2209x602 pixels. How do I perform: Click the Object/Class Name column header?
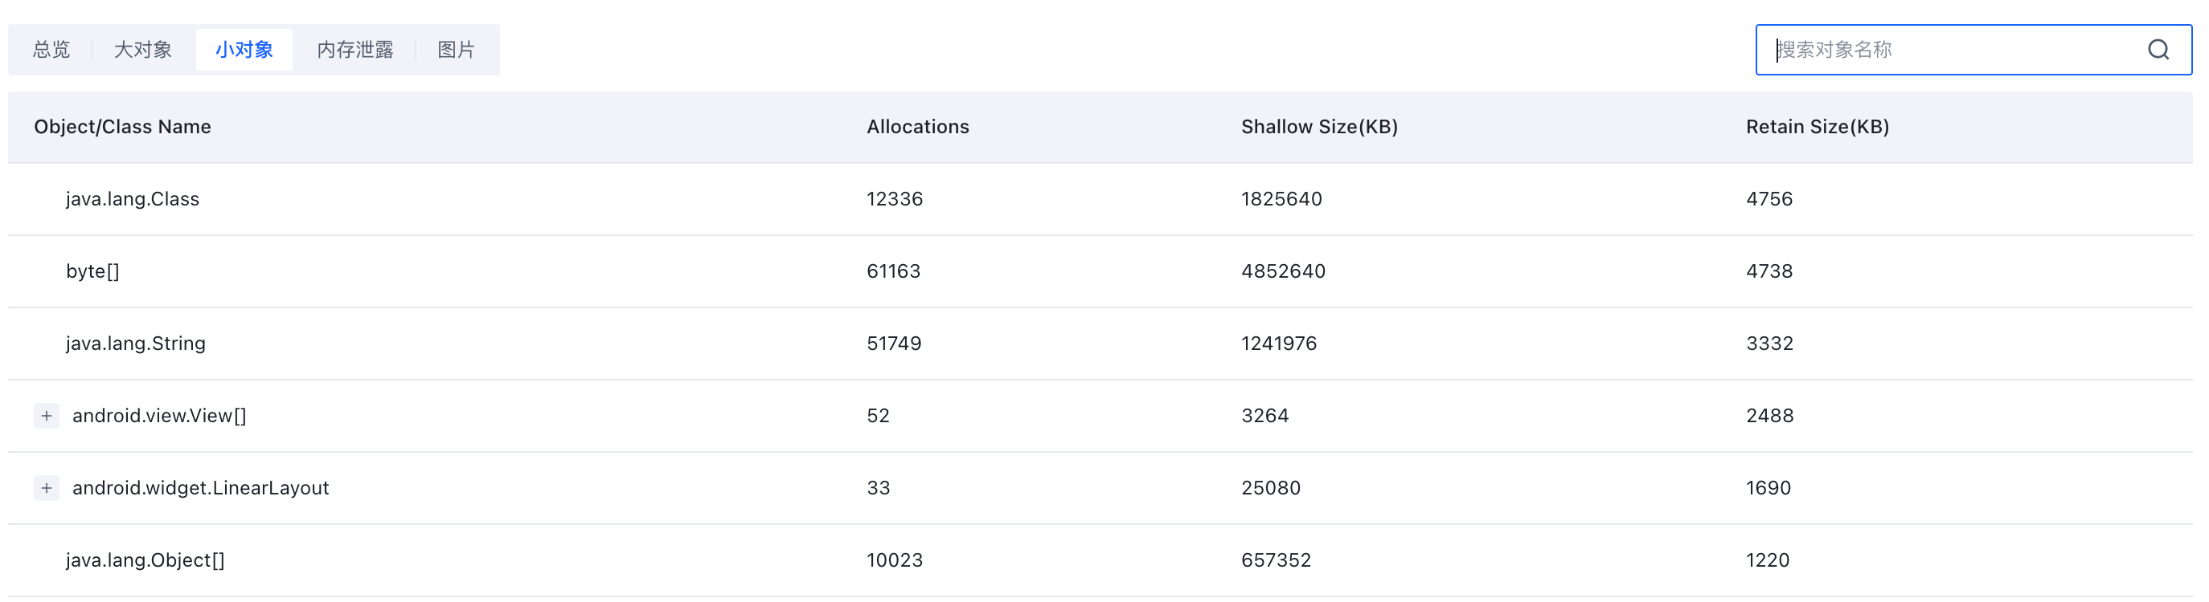point(123,127)
